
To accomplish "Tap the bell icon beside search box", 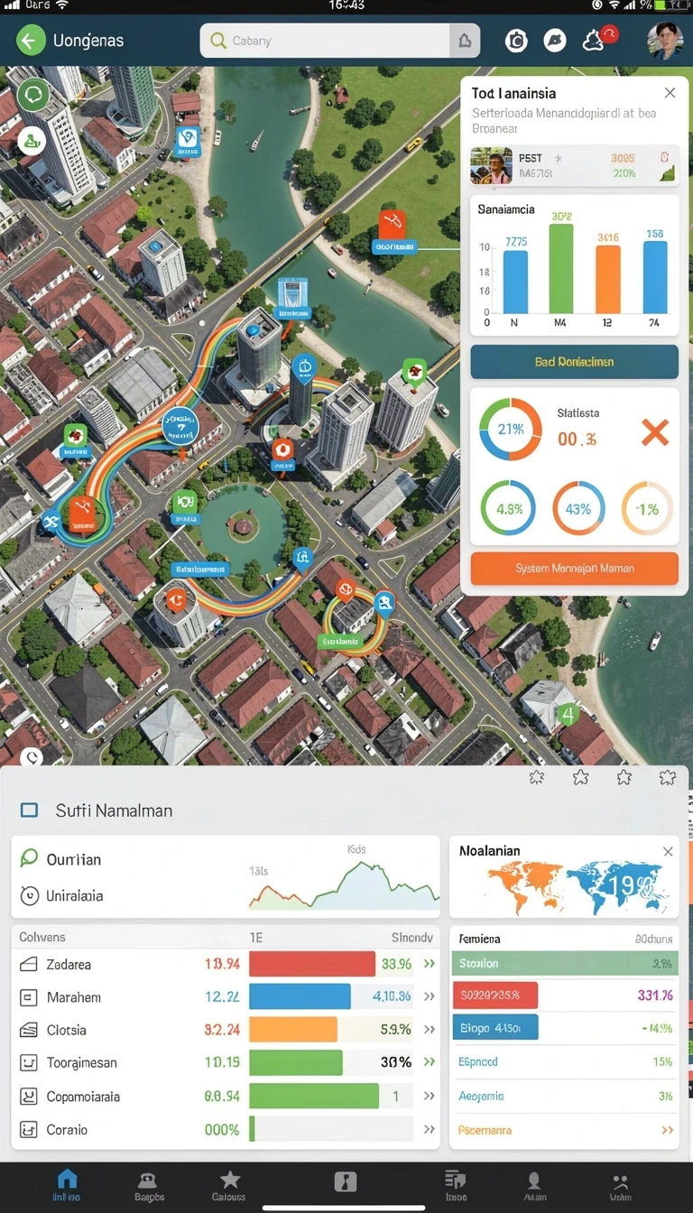I will tap(465, 41).
